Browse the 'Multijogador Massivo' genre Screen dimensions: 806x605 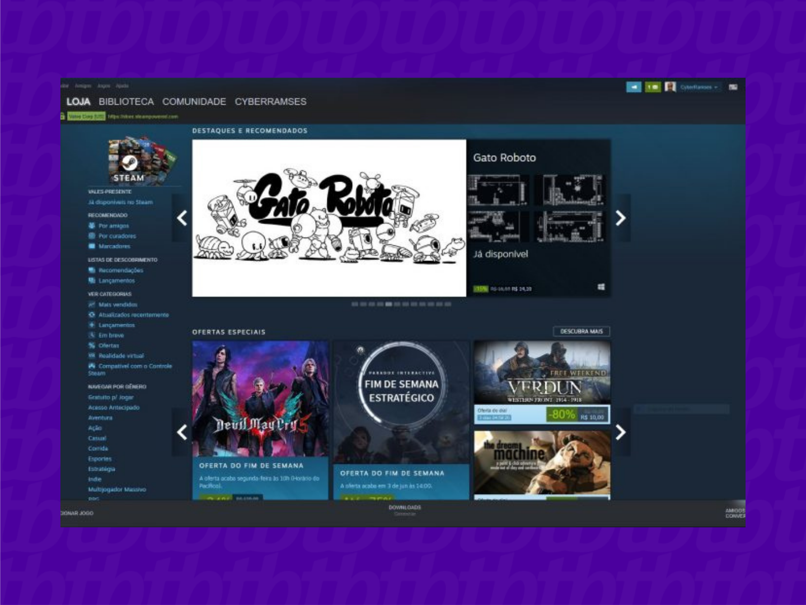point(117,489)
